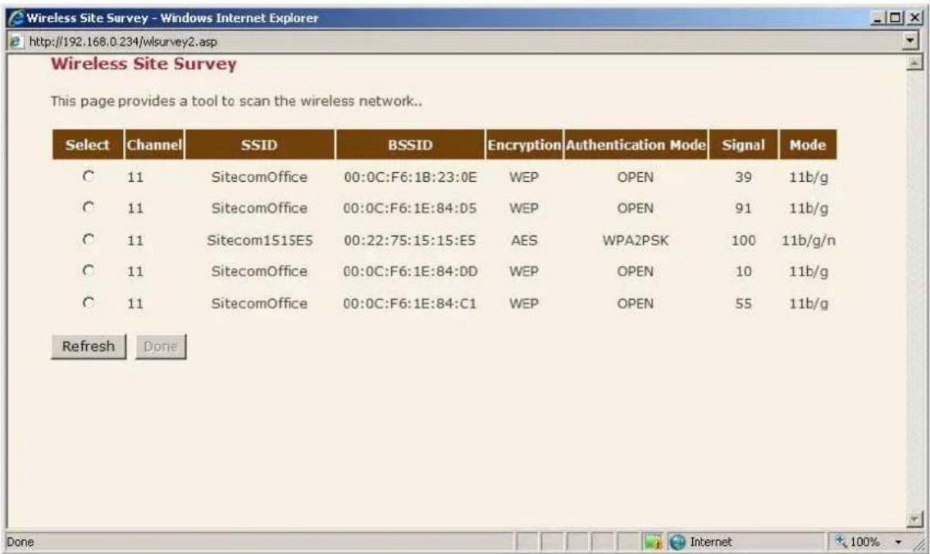Click the signal value 10
930x554 pixels.
[x=743, y=271]
